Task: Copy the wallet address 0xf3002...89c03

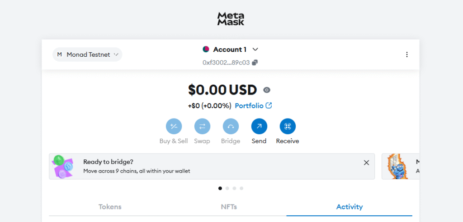Action: (255, 63)
